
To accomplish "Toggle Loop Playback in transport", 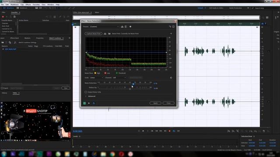I will point(174,131).
